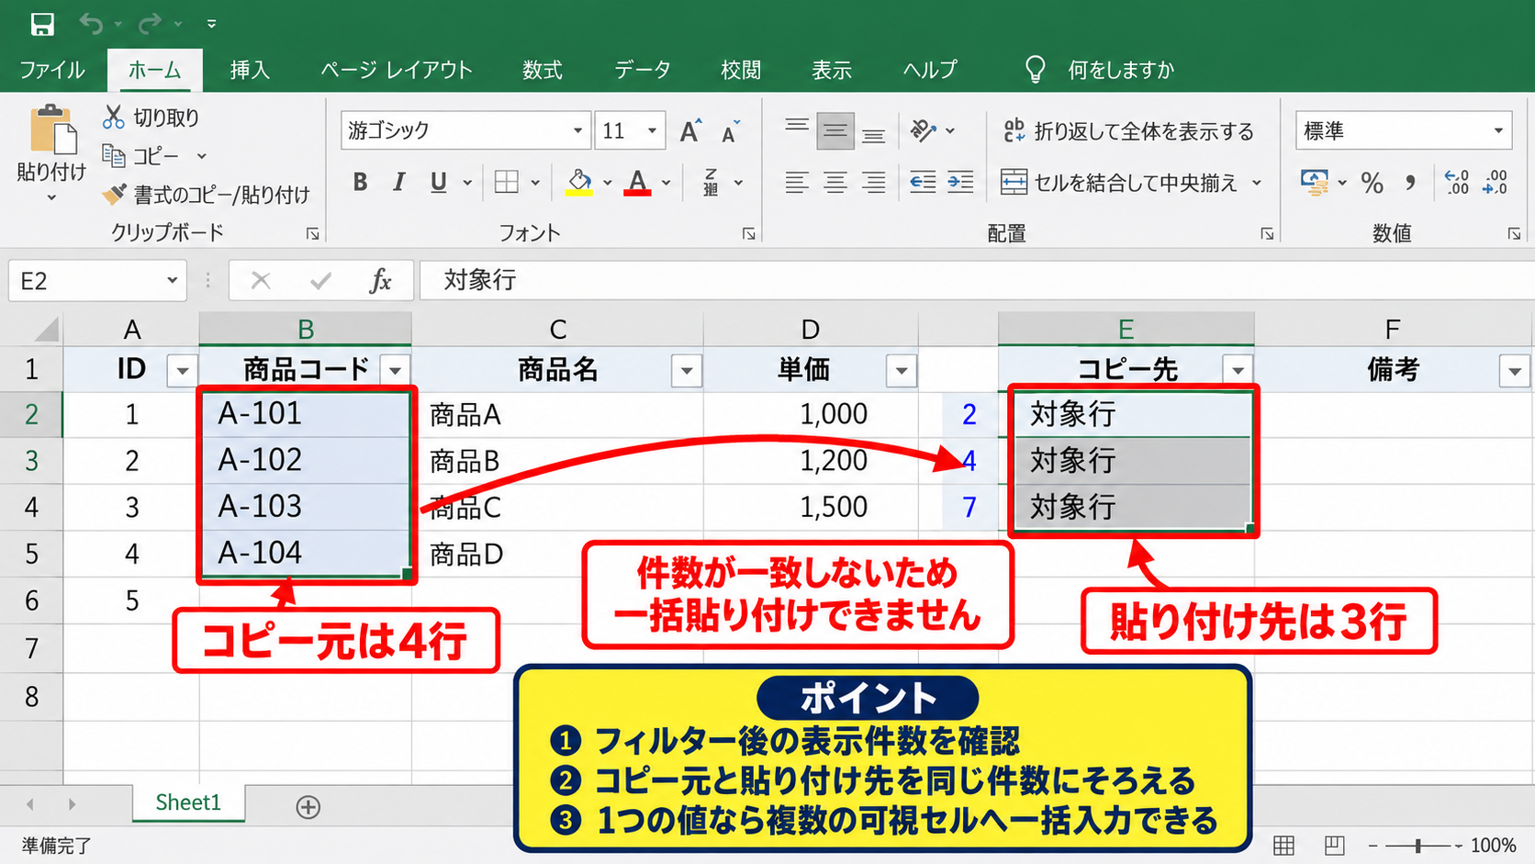
Task: Click the text orientation icon
Action: click(x=924, y=131)
